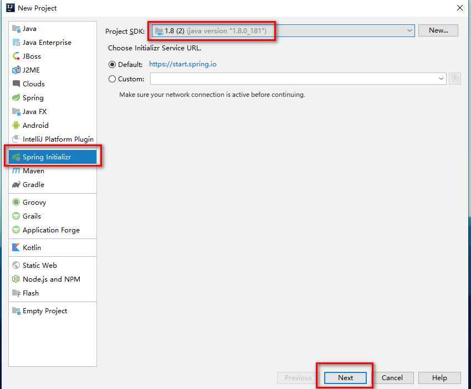471x389 pixels.
Task: Select the Groovy label
Action: 34,203
